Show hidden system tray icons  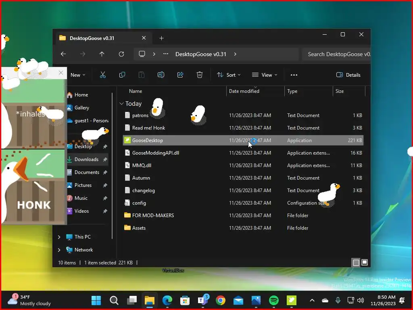312,300
